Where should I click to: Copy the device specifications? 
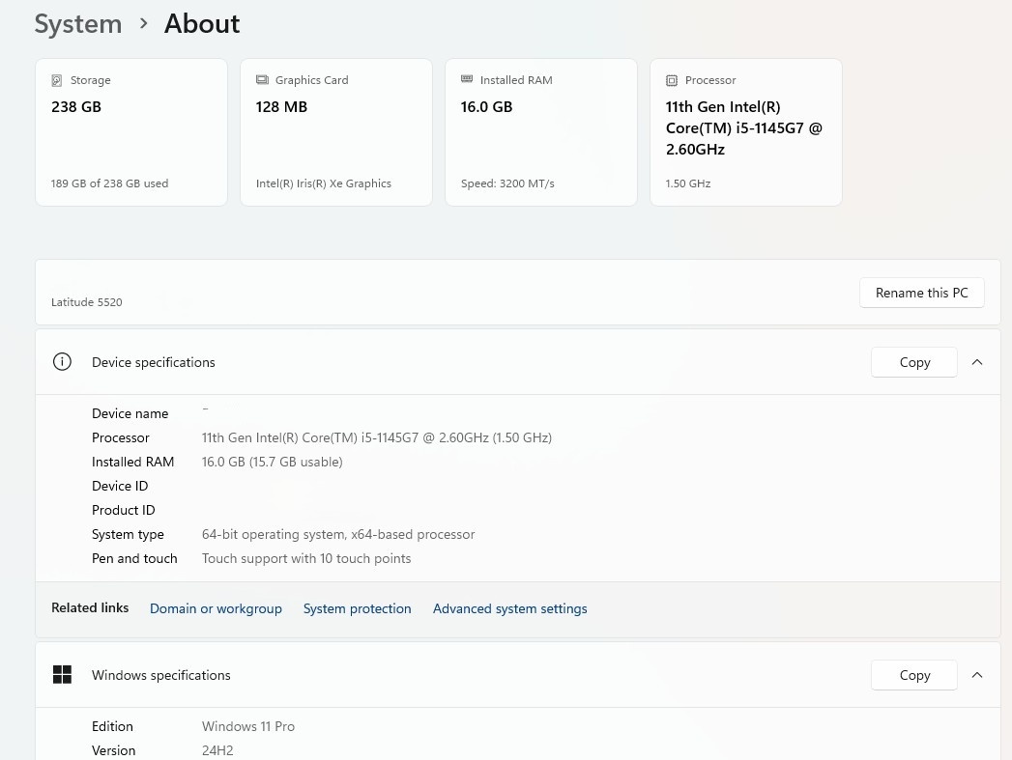913,362
